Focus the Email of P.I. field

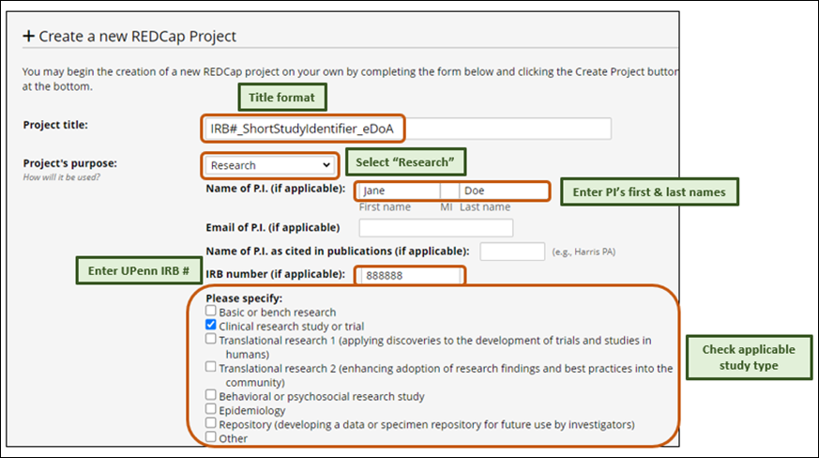pos(435,227)
